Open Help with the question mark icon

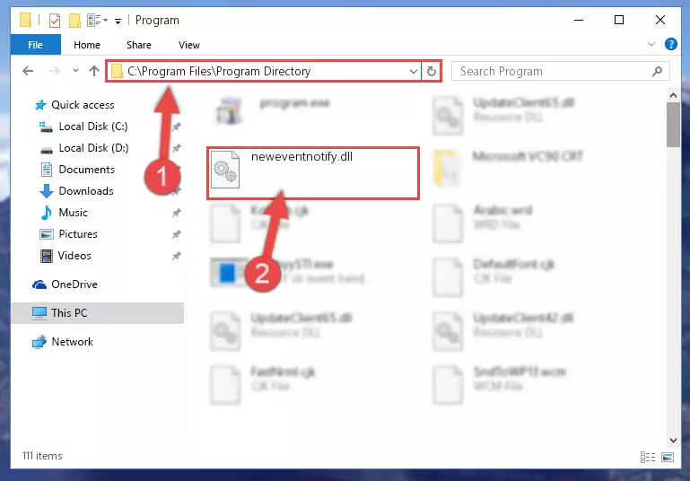pyautogui.click(x=670, y=44)
